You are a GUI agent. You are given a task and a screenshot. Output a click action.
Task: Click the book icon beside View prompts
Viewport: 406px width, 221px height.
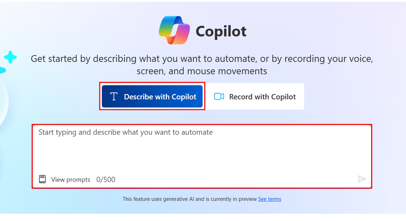pos(42,179)
